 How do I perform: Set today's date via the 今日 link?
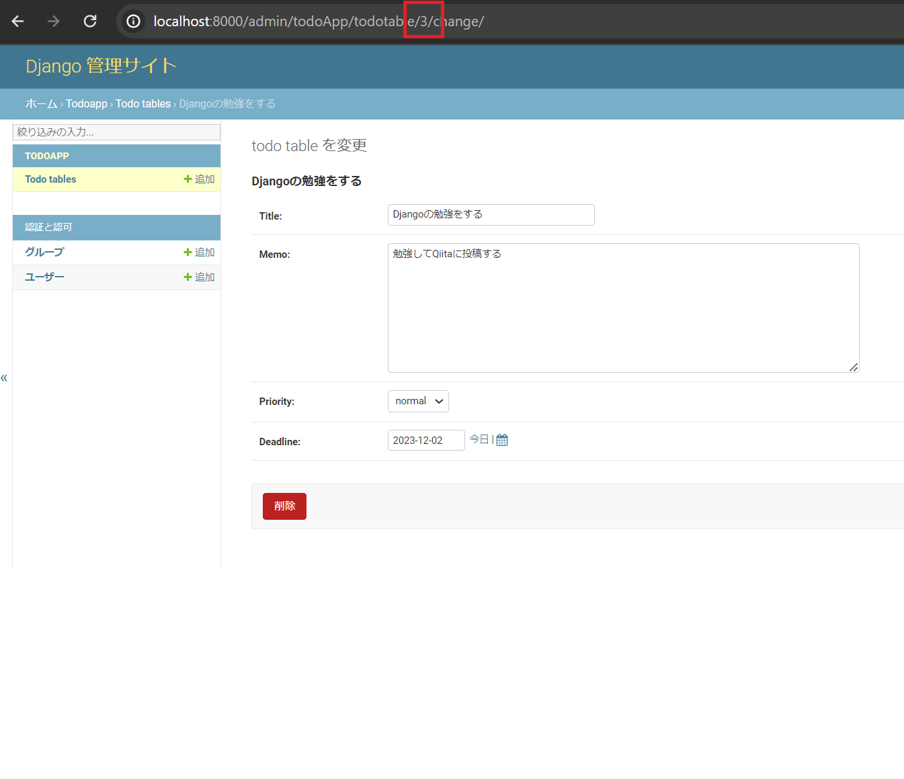(x=479, y=439)
